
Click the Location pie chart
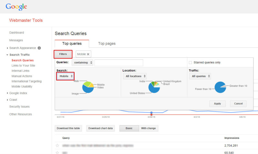point(154,87)
